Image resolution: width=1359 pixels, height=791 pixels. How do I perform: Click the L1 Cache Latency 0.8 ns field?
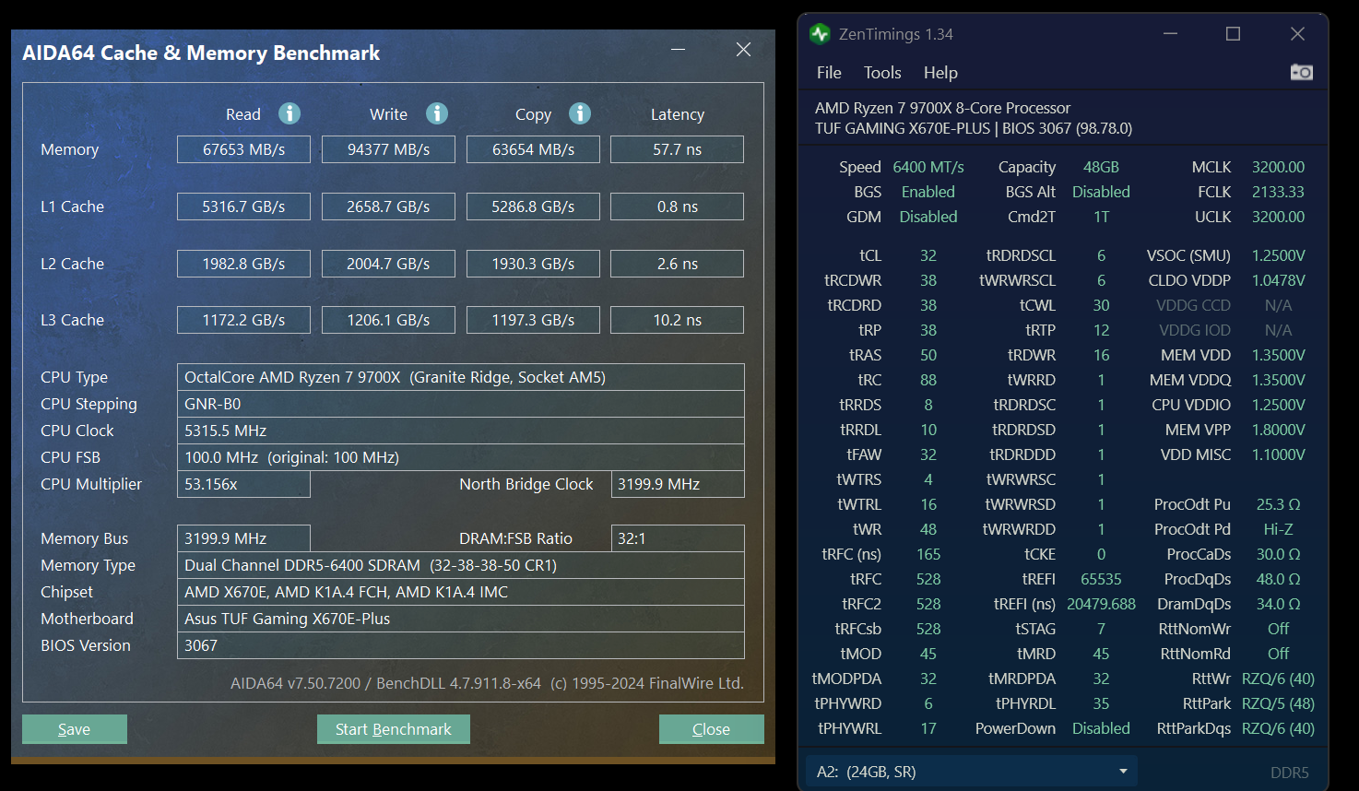(678, 207)
